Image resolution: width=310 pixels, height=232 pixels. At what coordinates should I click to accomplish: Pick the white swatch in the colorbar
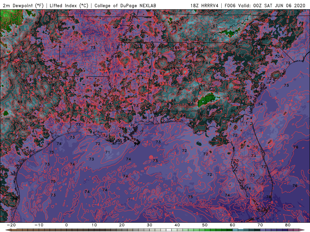pos(169,230)
